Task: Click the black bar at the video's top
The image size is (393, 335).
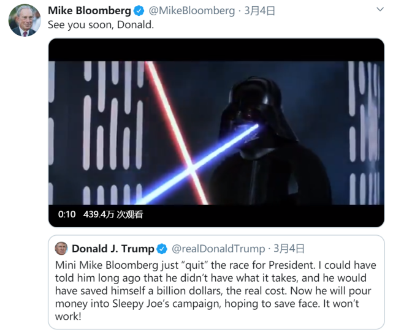Action: (x=216, y=50)
